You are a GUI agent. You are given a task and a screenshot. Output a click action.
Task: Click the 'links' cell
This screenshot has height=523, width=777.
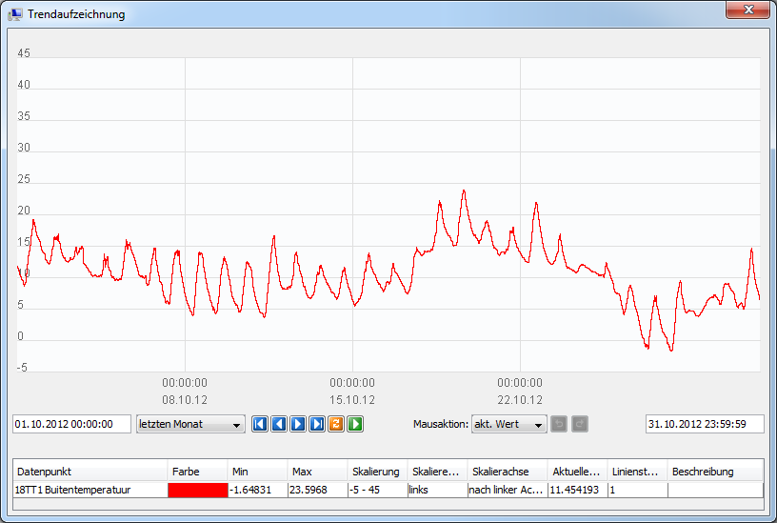(438, 490)
